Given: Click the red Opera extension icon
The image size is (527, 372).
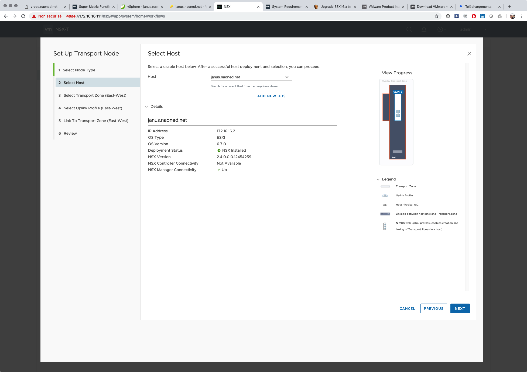Looking at the screenshot, I should coord(474,16).
